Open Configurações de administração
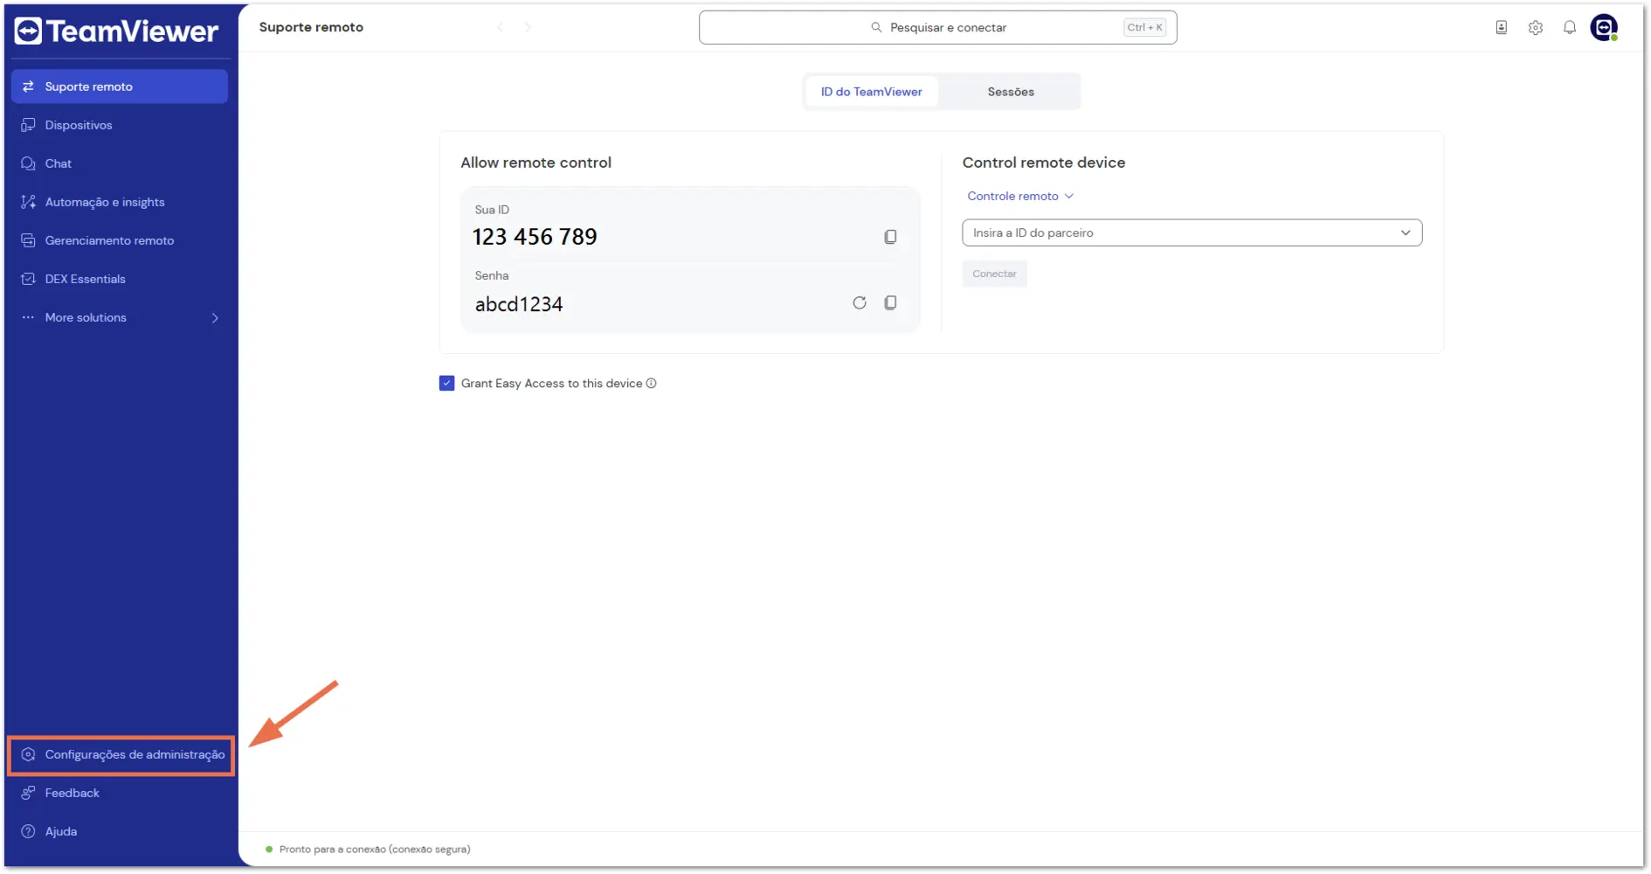The width and height of the screenshot is (1651, 874). pyautogui.click(x=121, y=755)
